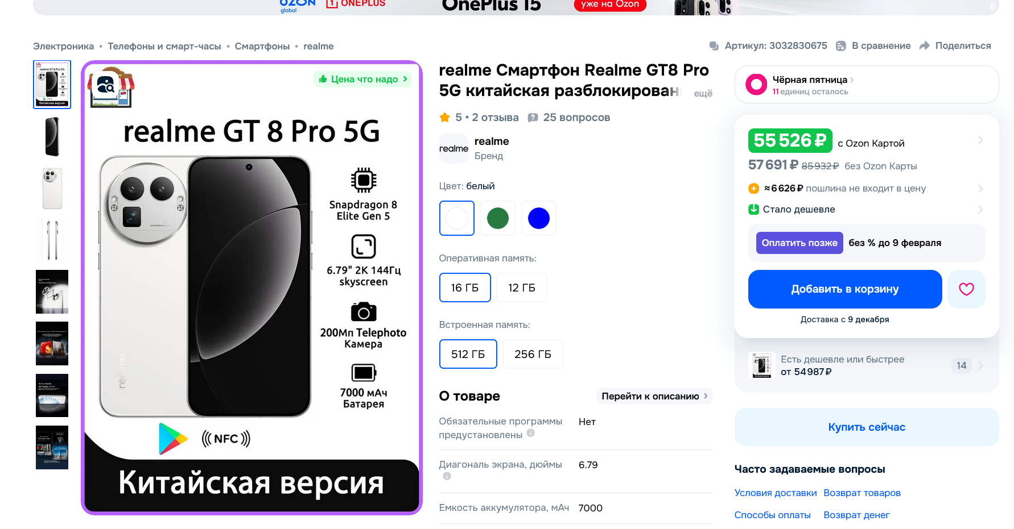Select 256 ГБ storage option

point(533,354)
